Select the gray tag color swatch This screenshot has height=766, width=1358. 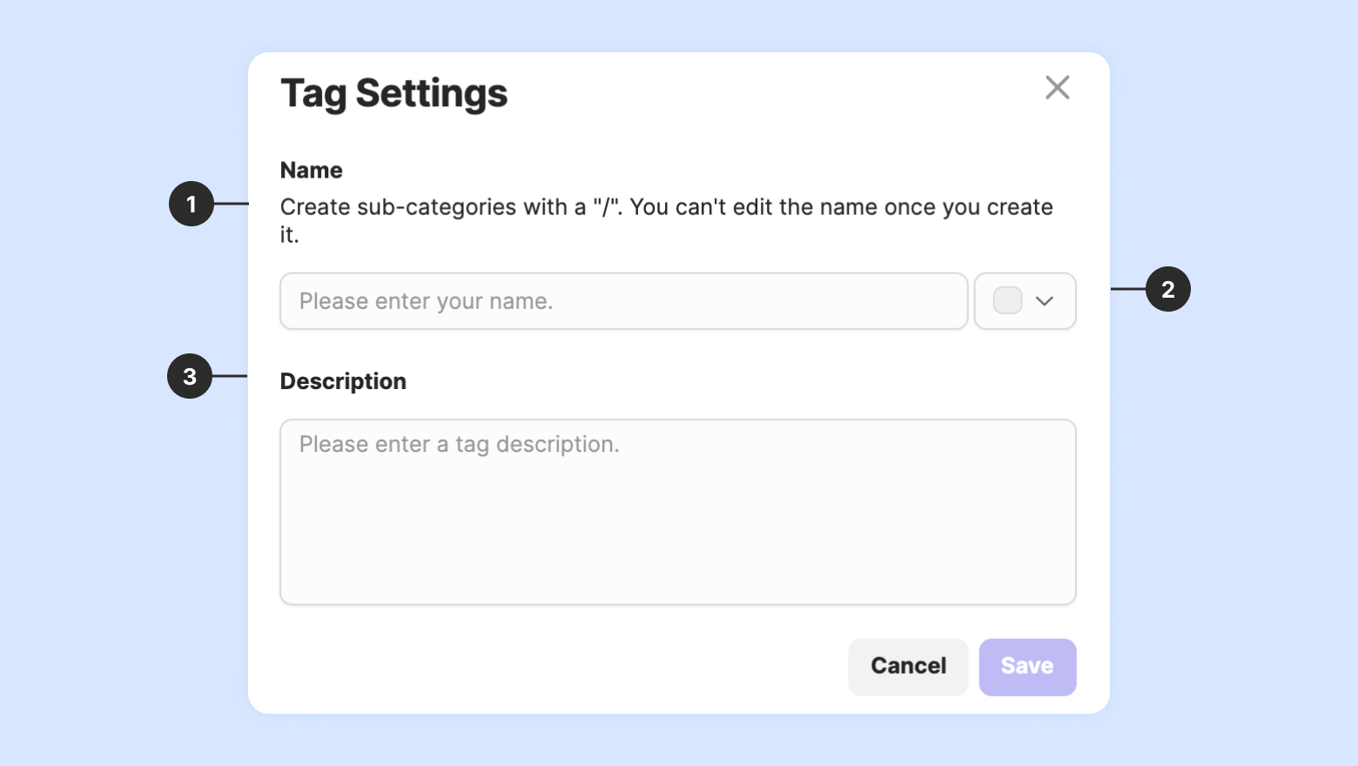click(1007, 300)
